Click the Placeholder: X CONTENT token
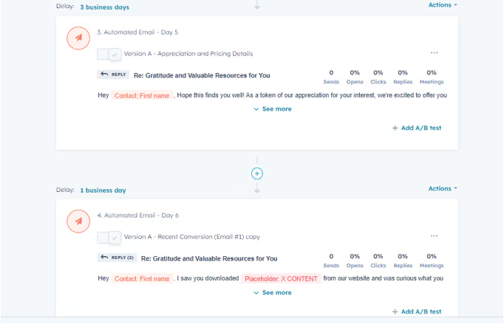 click(x=281, y=278)
